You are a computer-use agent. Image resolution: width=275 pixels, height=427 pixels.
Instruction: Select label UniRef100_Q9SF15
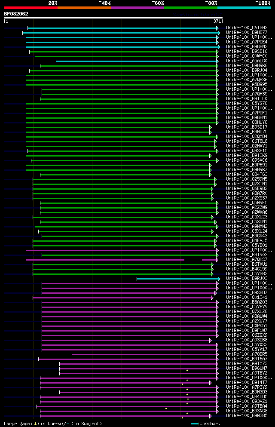pos(247,151)
